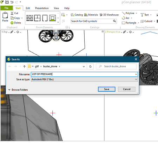
Task: Open the File name dropdown arrow
Action: click(x=136, y=74)
